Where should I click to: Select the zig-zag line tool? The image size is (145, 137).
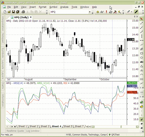(142, 83)
